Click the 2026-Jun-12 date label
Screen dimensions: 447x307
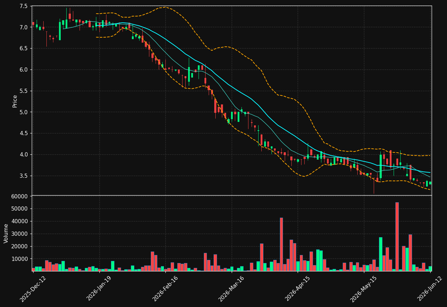(x=430, y=289)
